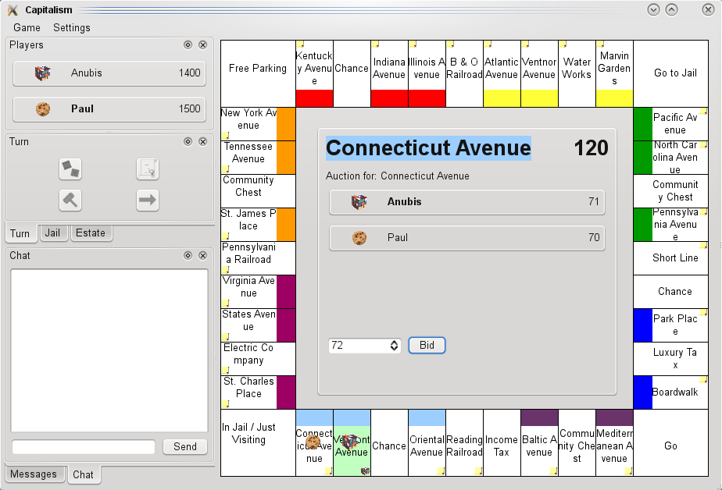
Task: Select the Go to Jail square
Action: point(671,73)
